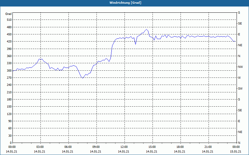
Task: Click the E compass label at 450 level
Action: pos(239,34)
